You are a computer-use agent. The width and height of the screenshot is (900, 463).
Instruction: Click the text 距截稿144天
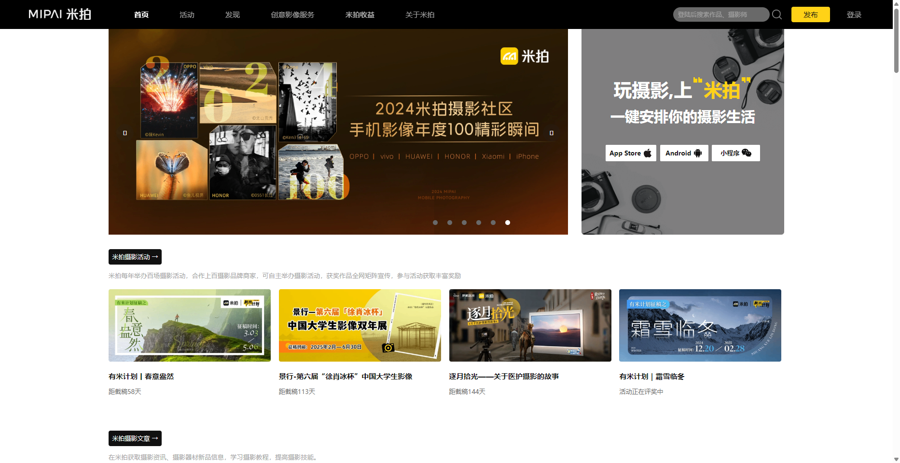click(468, 392)
